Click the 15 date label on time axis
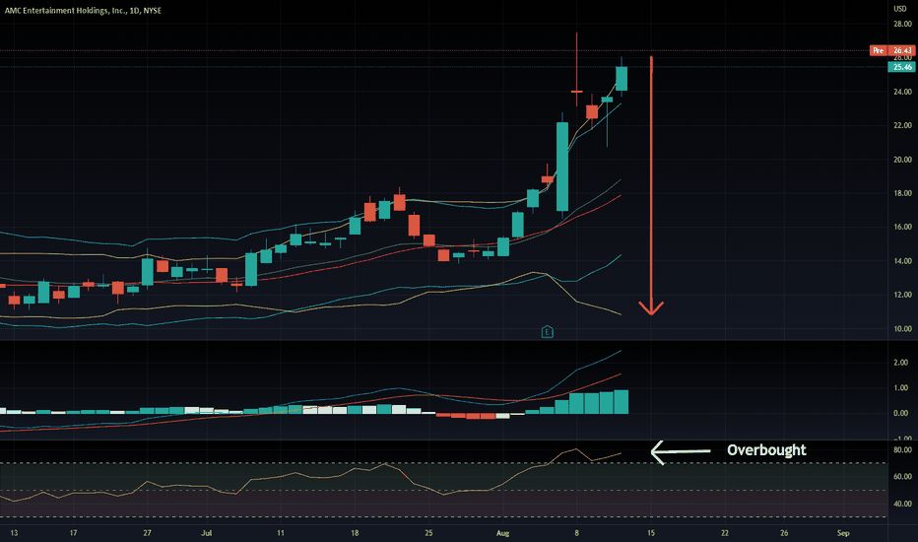This screenshot has height=542, width=918. (651, 533)
